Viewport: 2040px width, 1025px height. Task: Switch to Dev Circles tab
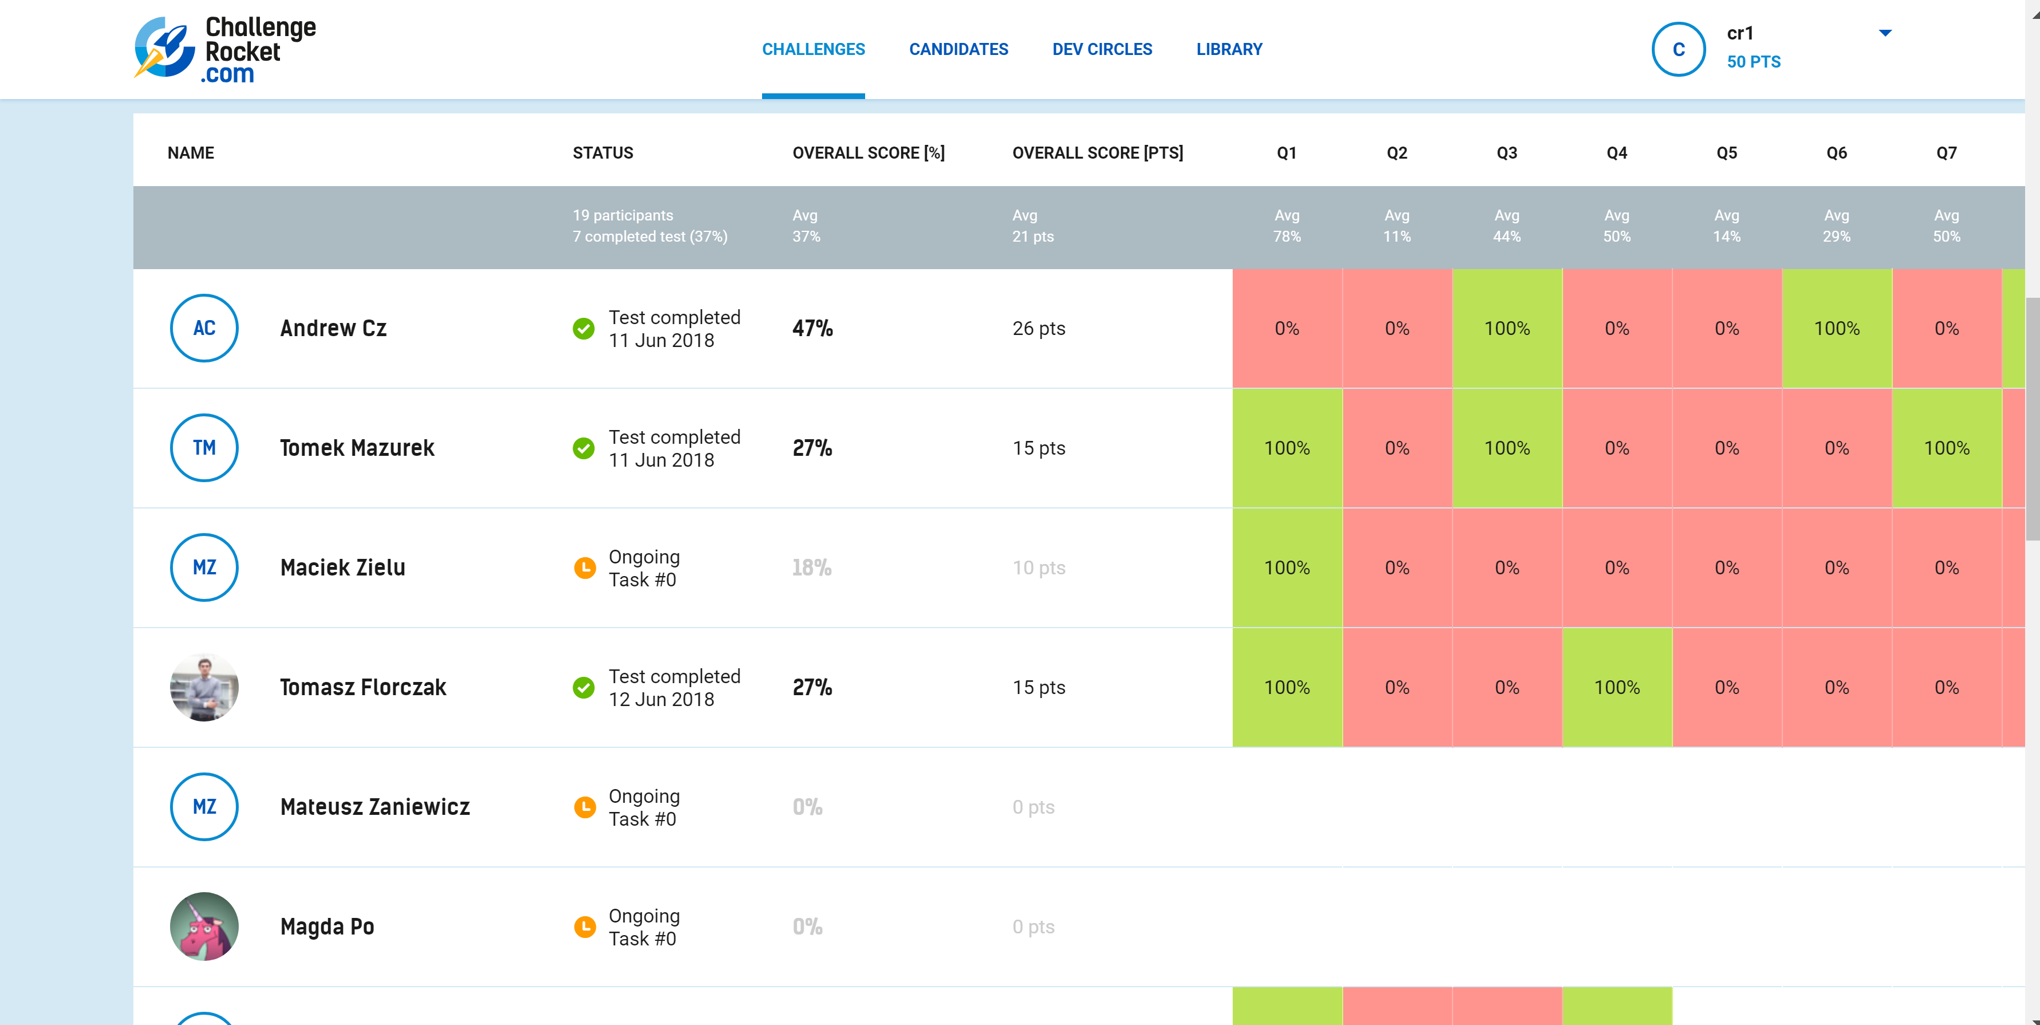(1102, 49)
